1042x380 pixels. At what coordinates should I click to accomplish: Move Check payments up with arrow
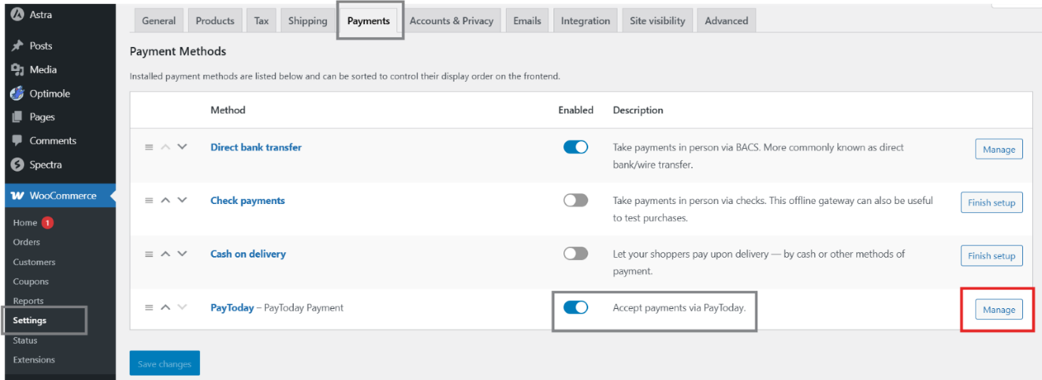tap(165, 200)
